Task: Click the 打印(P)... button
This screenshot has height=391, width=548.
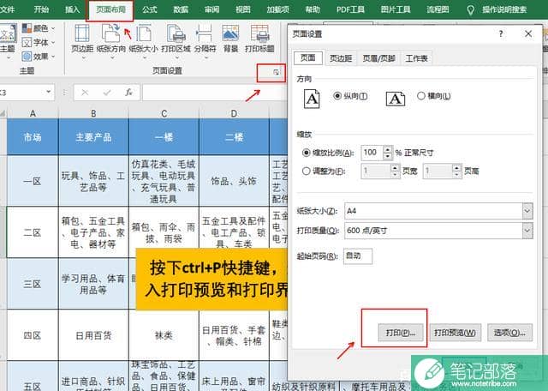Action: (401, 333)
